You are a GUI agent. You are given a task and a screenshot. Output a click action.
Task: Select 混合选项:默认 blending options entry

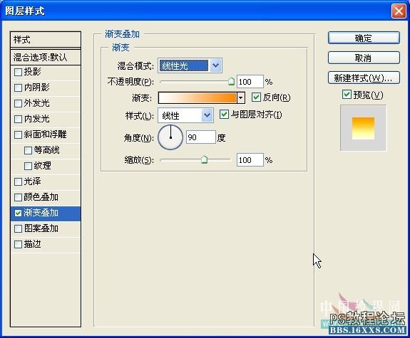46,57
